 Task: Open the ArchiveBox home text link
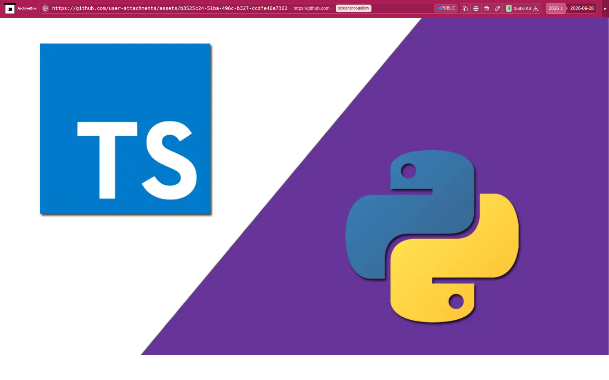click(27, 8)
